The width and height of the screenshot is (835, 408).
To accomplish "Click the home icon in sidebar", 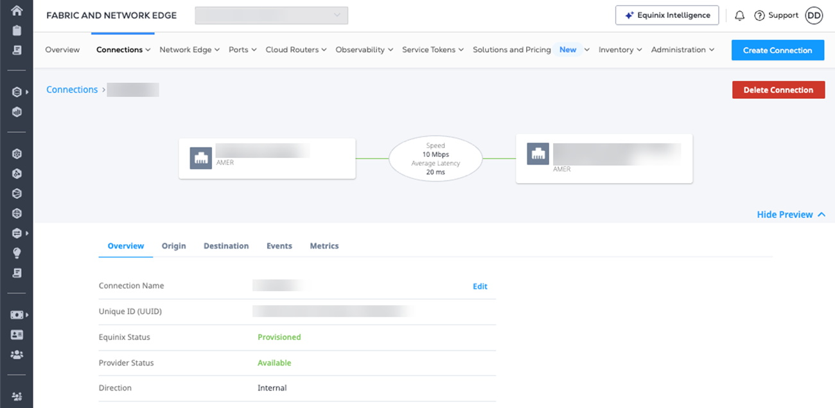I will [x=17, y=10].
